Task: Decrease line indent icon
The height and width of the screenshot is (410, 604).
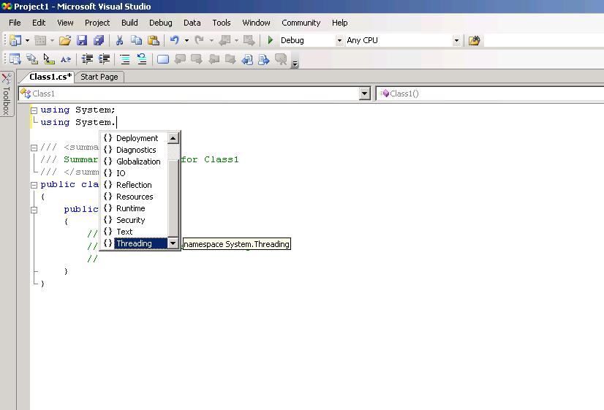Action: click(88, 59)
